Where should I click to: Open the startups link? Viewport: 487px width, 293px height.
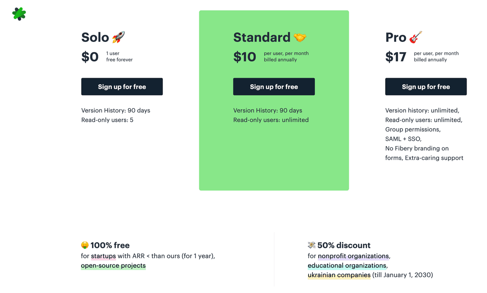coord(104,256)
